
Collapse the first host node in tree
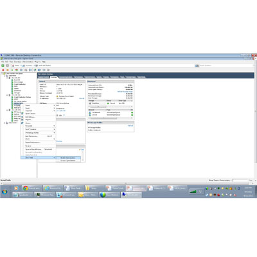point(7,78)
